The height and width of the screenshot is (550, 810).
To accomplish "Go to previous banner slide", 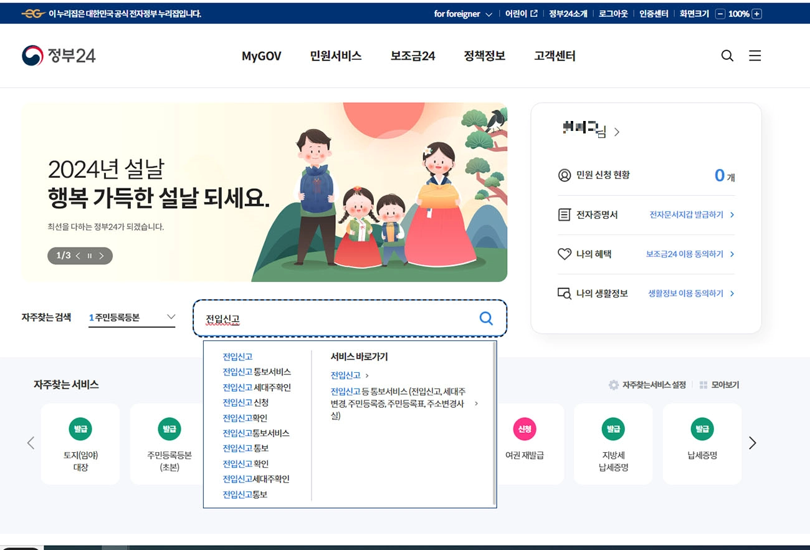I will coord(78,256).
